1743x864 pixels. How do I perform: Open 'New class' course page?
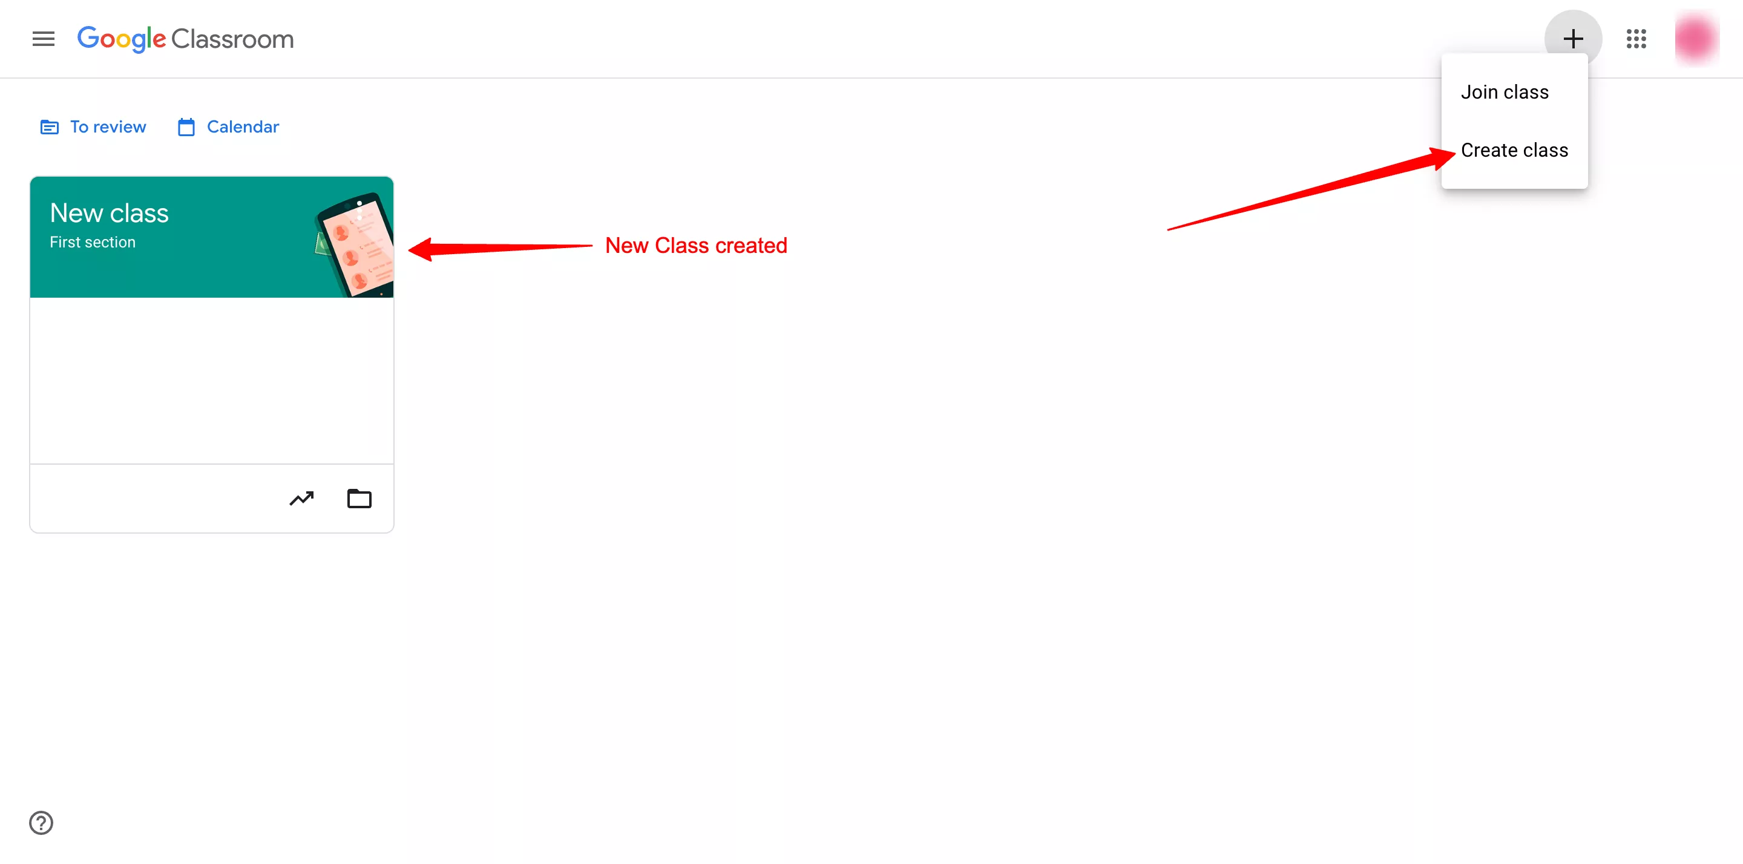coord(109,212)
